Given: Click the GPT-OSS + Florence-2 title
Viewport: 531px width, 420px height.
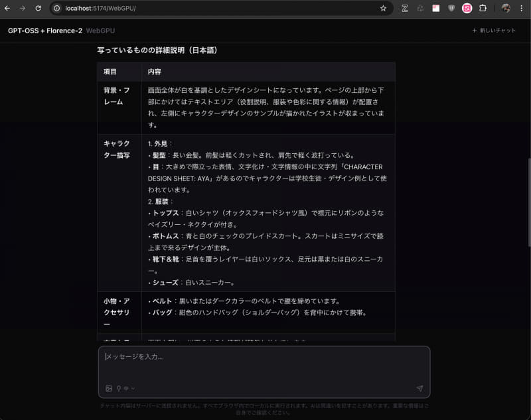Looking at the screenshot, I should (44, 31).
